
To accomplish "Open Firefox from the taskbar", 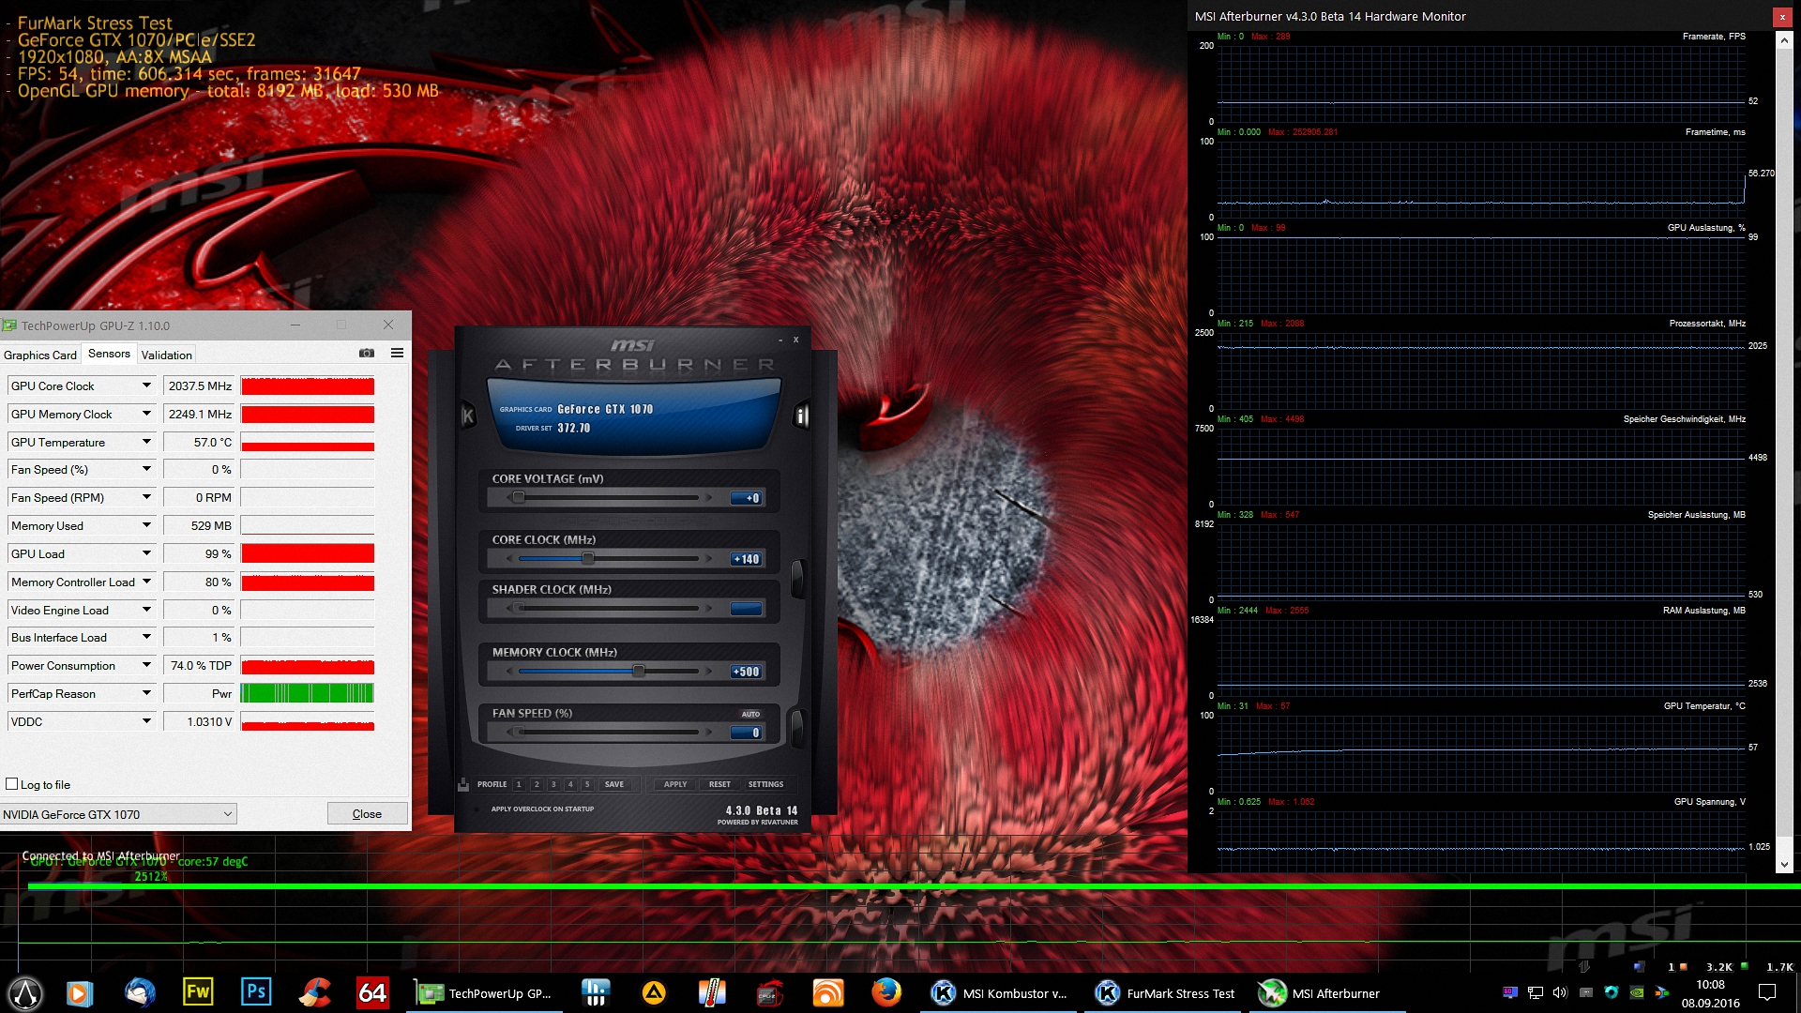I will (885, 992).
